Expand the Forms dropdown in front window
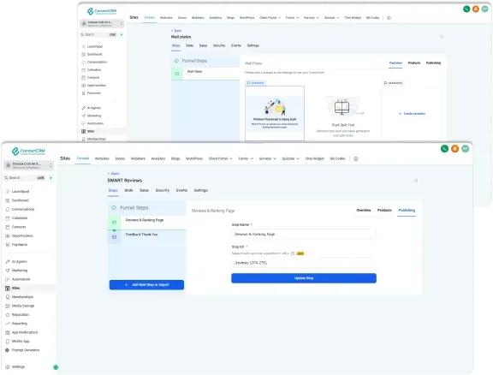The height and width of the screenshot is (375, 493). click(252, 158)
